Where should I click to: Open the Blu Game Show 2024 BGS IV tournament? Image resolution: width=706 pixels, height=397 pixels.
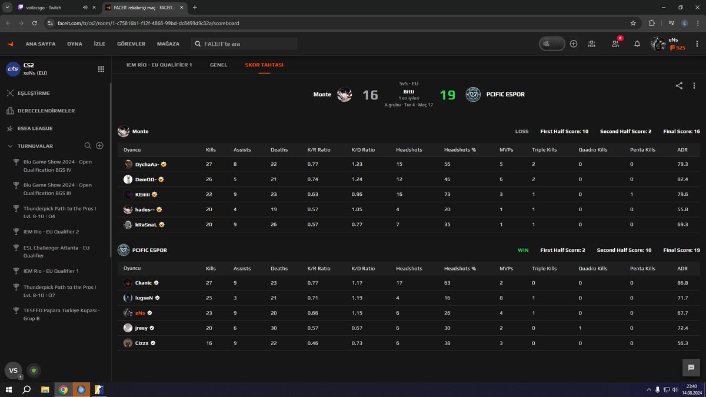(x=58, y=165)
